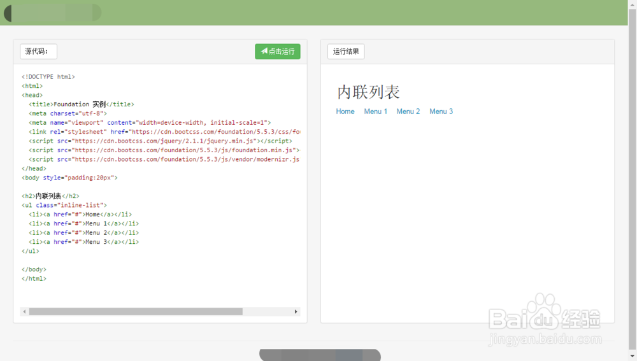Click the 源代码 label button

click(x=39, y=52)
